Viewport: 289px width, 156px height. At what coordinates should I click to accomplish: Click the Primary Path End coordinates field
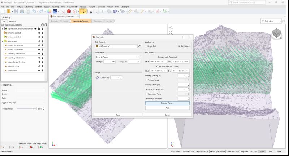(181, 62)
